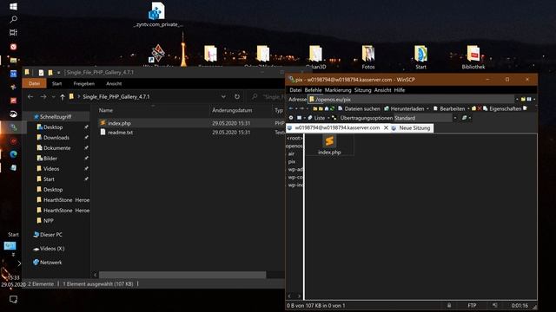Select air folder in WinSCP tree
The height and width of the screenshot is (312, 556).
coord(291,154)
